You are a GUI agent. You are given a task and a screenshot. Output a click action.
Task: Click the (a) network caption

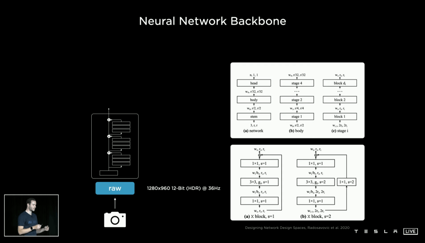pos(253,131)
